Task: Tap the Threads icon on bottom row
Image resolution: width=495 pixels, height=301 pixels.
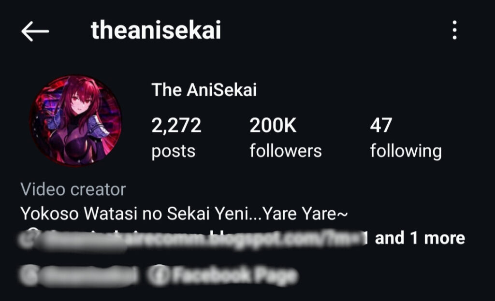Action: pyautogui.click(x=29, y=275)
